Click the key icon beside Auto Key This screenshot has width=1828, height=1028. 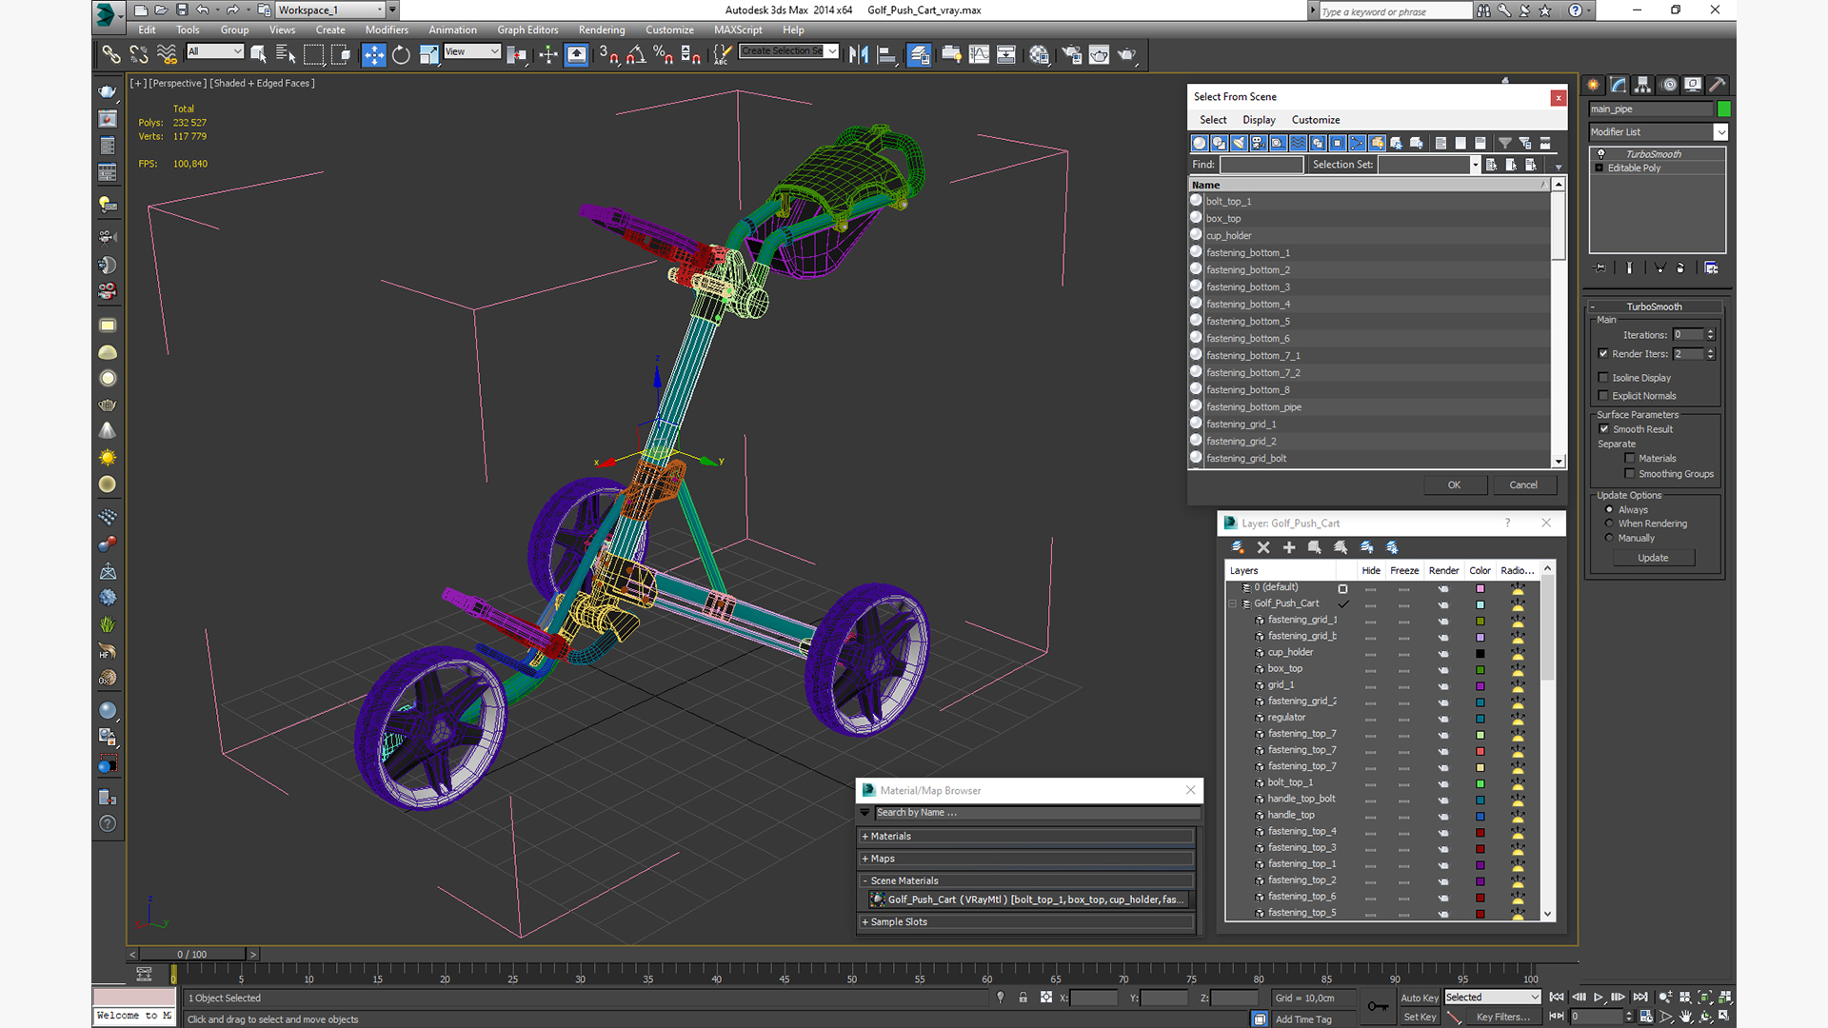coord(1378,1006)
